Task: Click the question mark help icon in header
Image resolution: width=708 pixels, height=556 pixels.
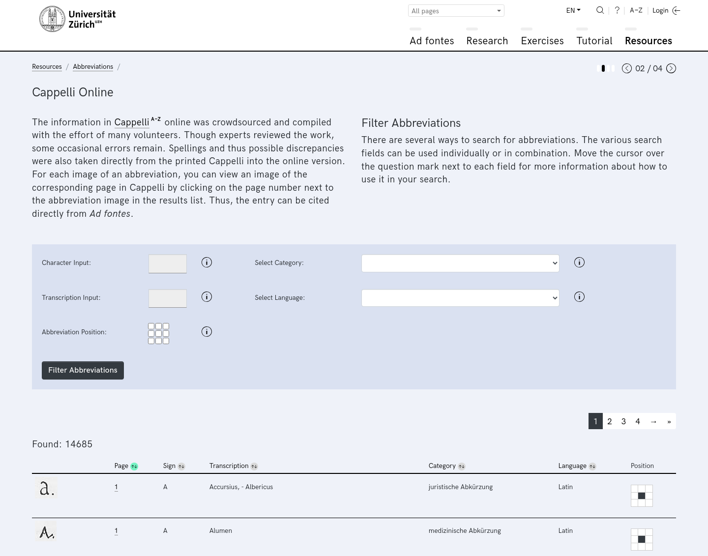Action: coord(617,10)
